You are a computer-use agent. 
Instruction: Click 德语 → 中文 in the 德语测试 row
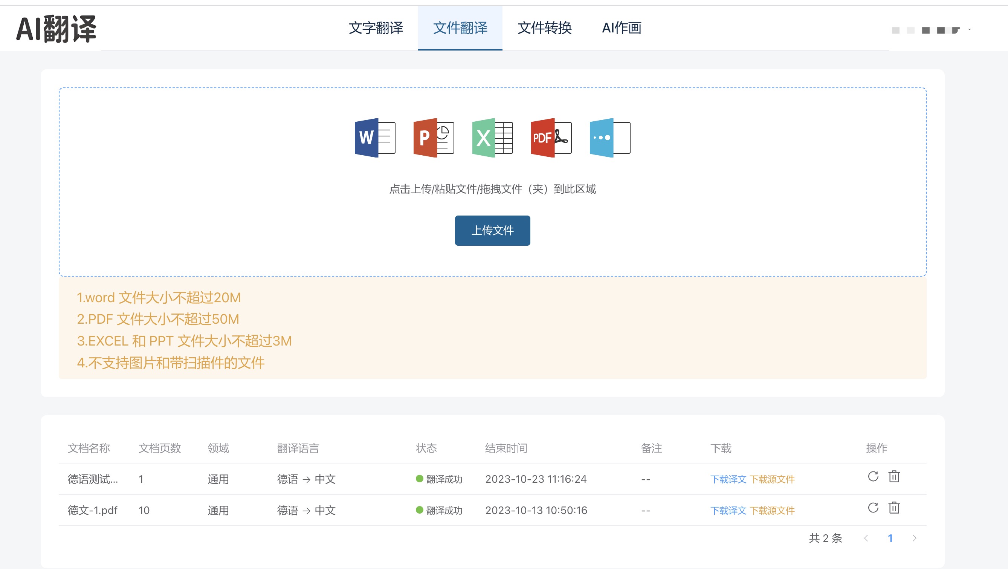pos(306,479)
